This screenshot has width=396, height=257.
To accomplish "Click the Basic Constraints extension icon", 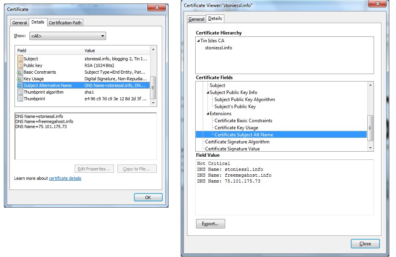I will tap(20, 72).
